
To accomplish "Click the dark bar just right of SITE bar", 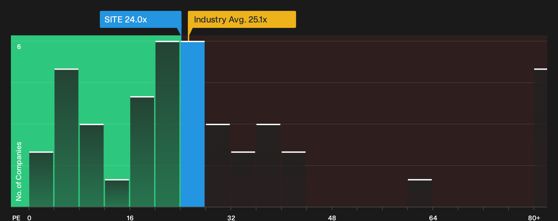I will [x=218, y=165].
